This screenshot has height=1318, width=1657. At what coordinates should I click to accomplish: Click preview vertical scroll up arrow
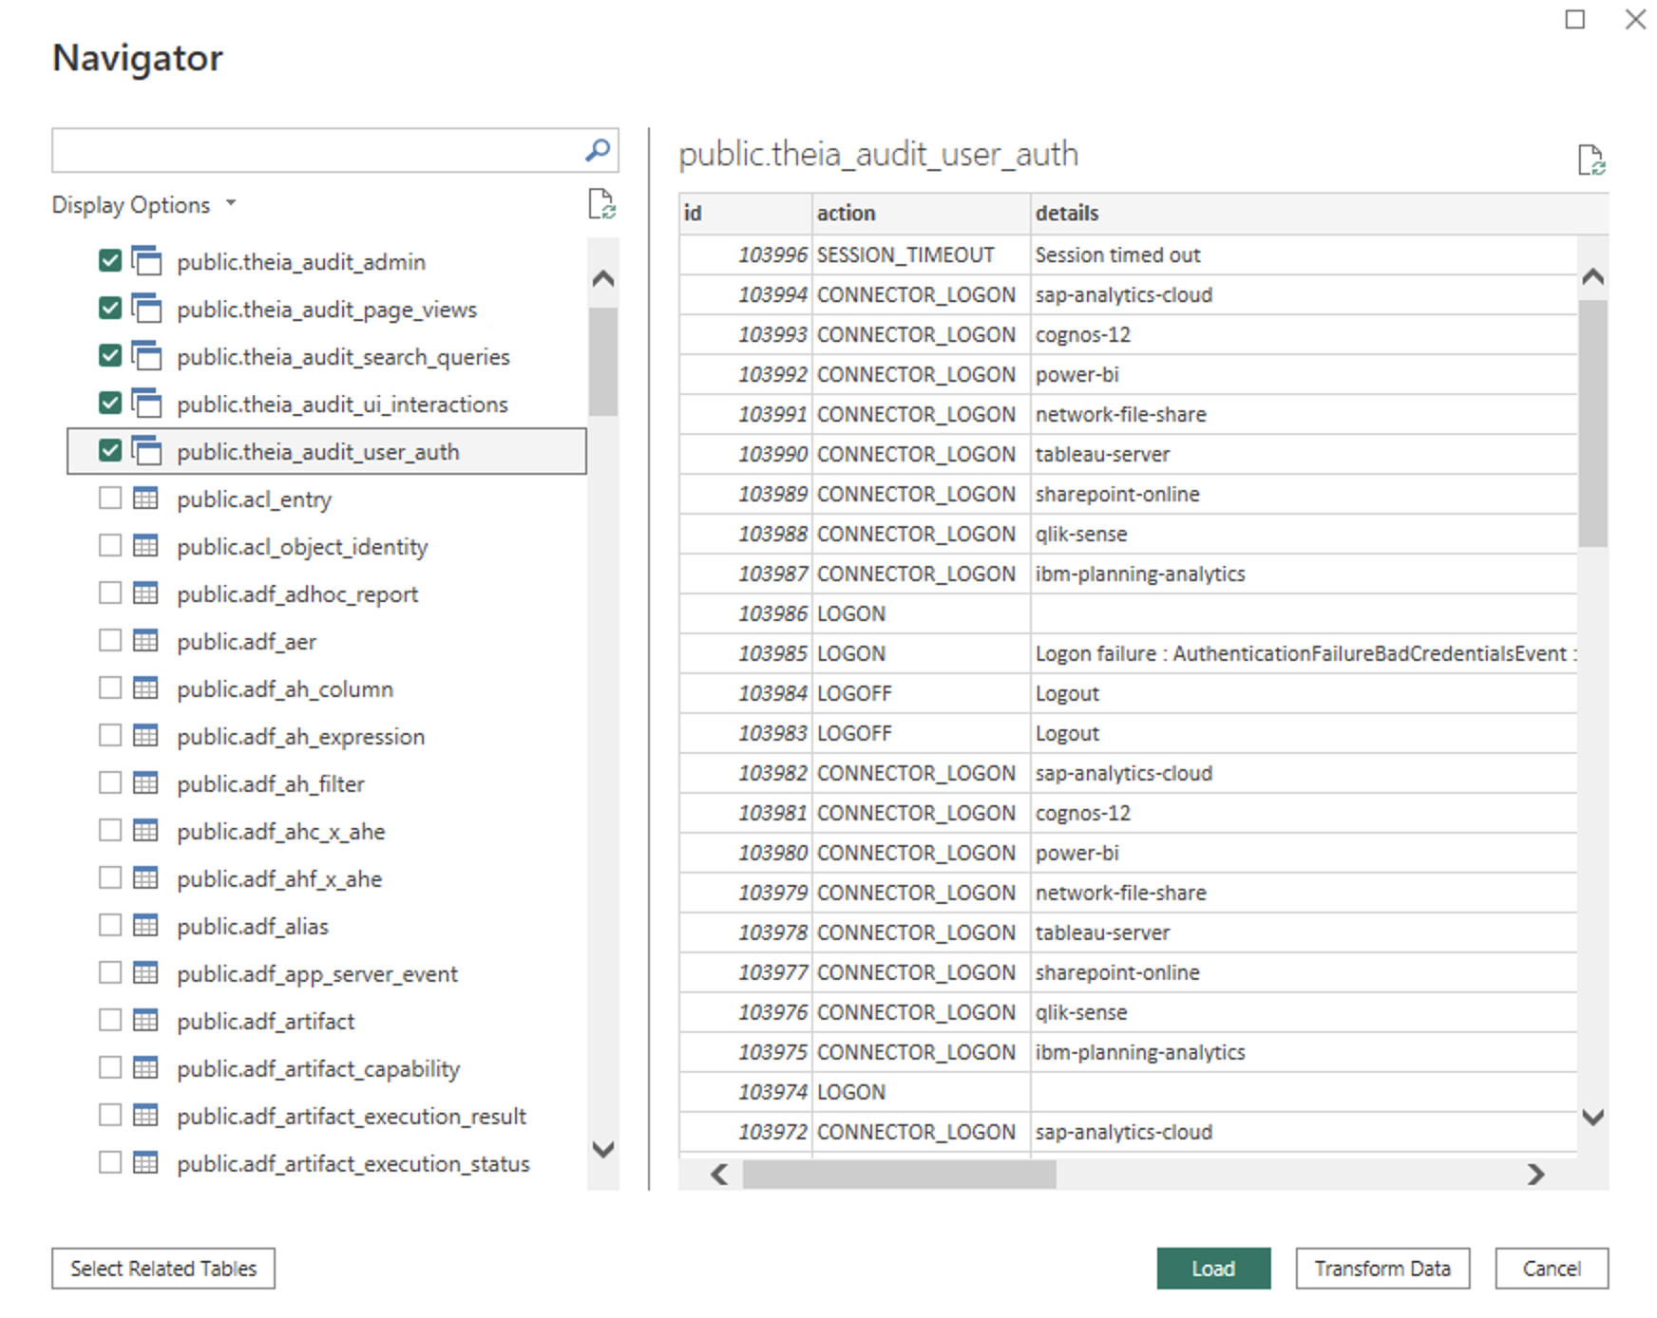1593,276
